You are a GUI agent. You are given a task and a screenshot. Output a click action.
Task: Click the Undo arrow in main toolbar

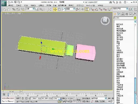coord(4,9)
